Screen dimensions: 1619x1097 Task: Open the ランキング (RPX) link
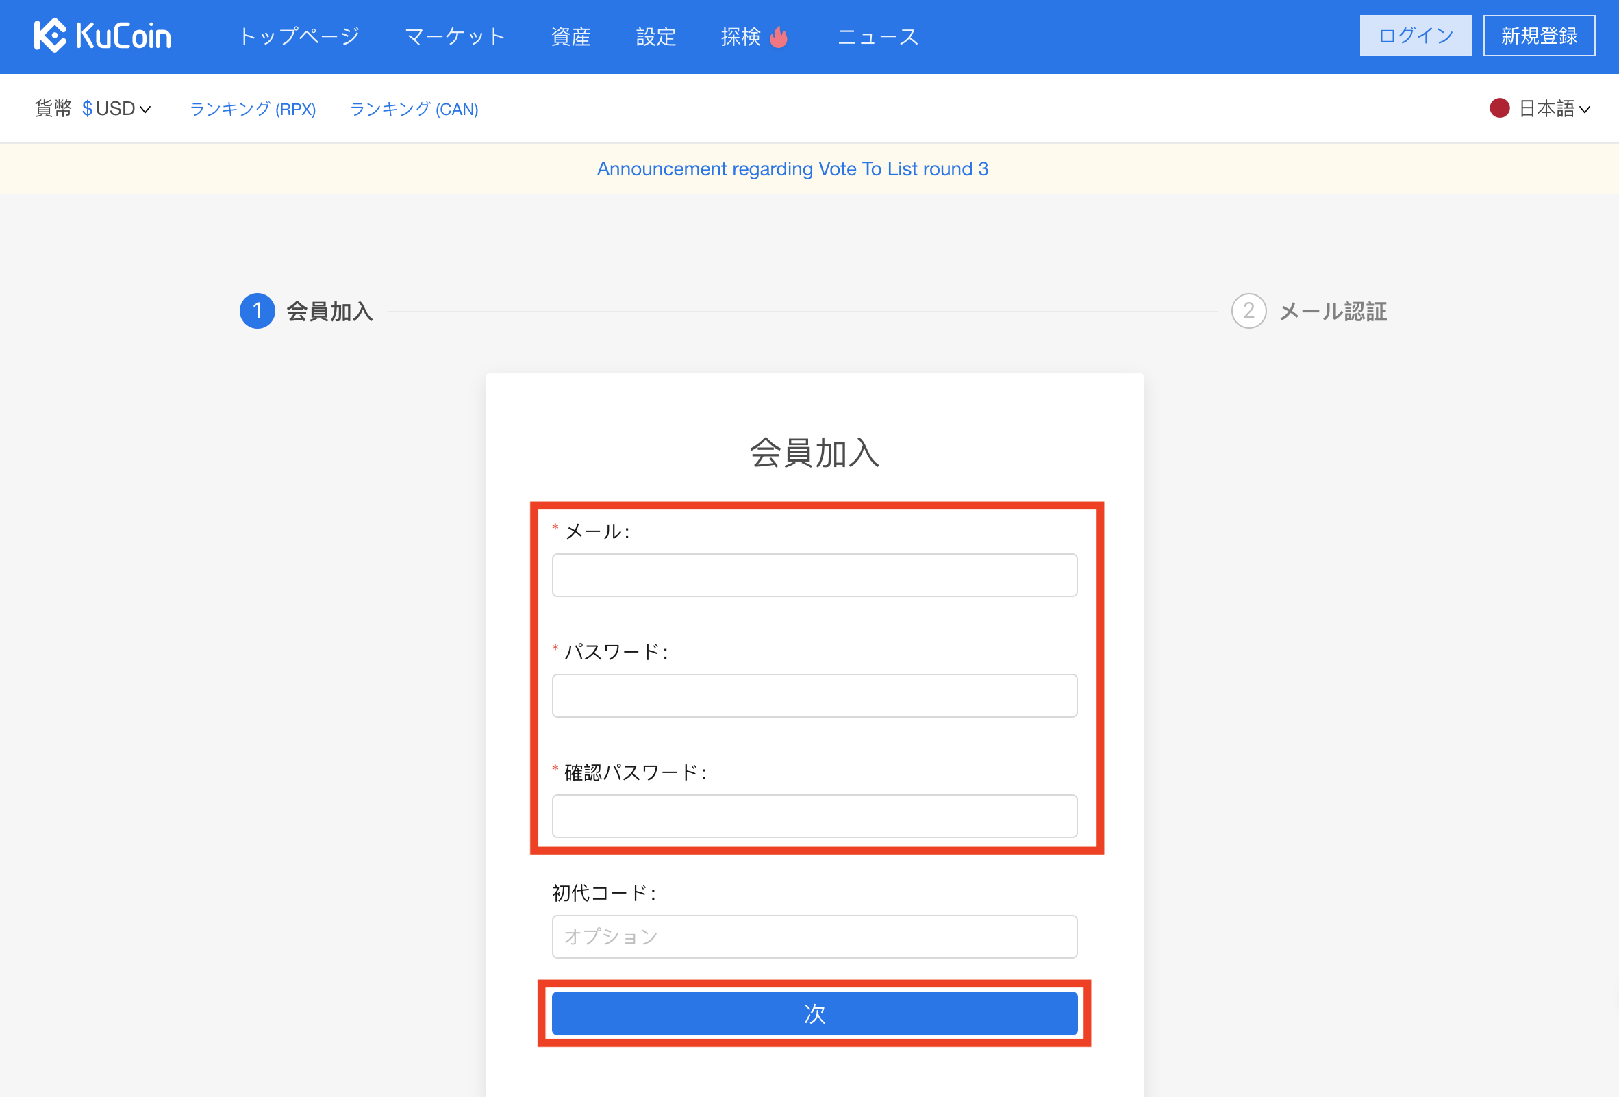pyautogui.click(x=252, y=110)
